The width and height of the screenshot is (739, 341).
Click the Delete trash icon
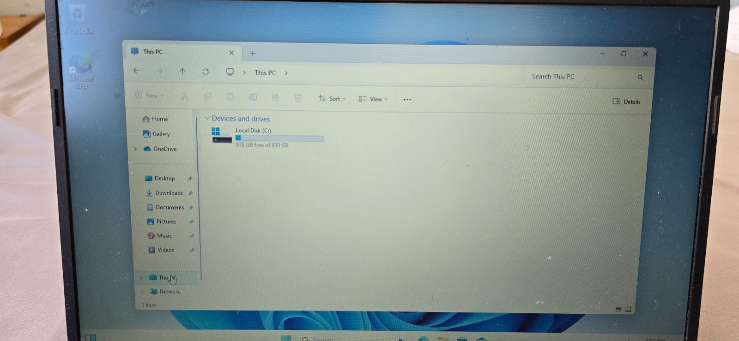pyautogui.click(x=298, y=97)
